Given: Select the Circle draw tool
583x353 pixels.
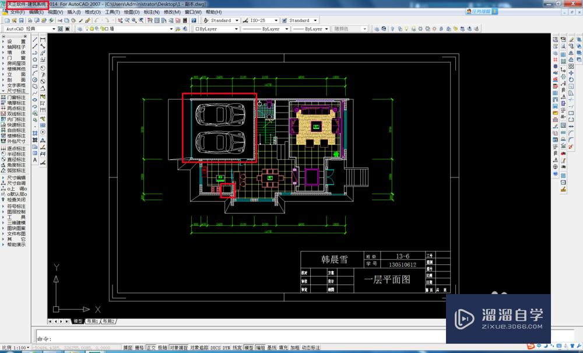Looking at the screenshot, I should [35, 79].
